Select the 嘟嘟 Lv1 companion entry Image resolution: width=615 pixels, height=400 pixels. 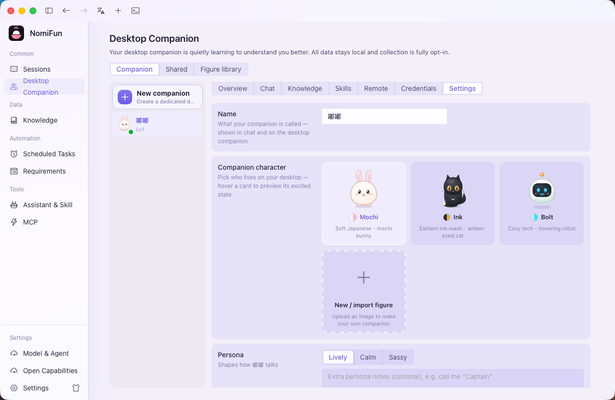158,125
